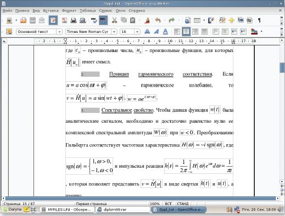
Task: Open the Таблица menu
Action: pyautogui.click(x=88, y=10)
